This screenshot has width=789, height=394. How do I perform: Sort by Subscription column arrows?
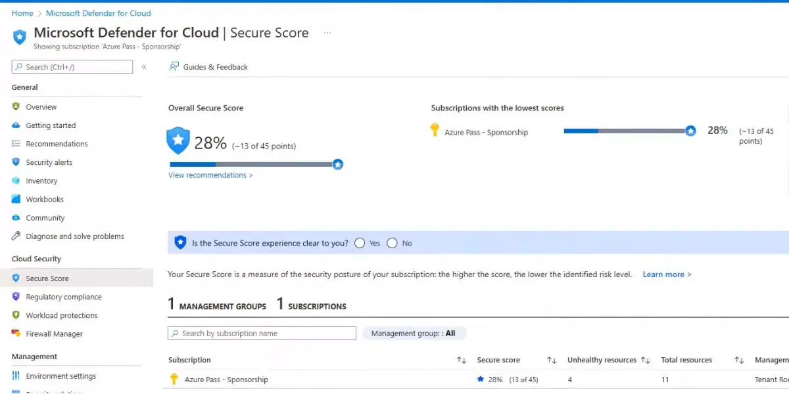[x=462, y=361]
